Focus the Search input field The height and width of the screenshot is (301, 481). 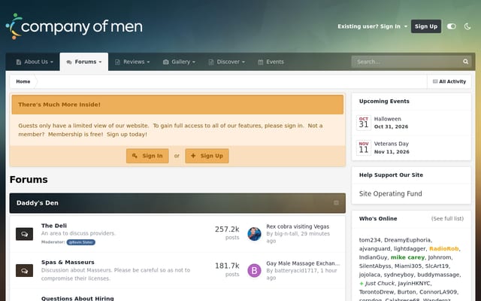(407, 62)
